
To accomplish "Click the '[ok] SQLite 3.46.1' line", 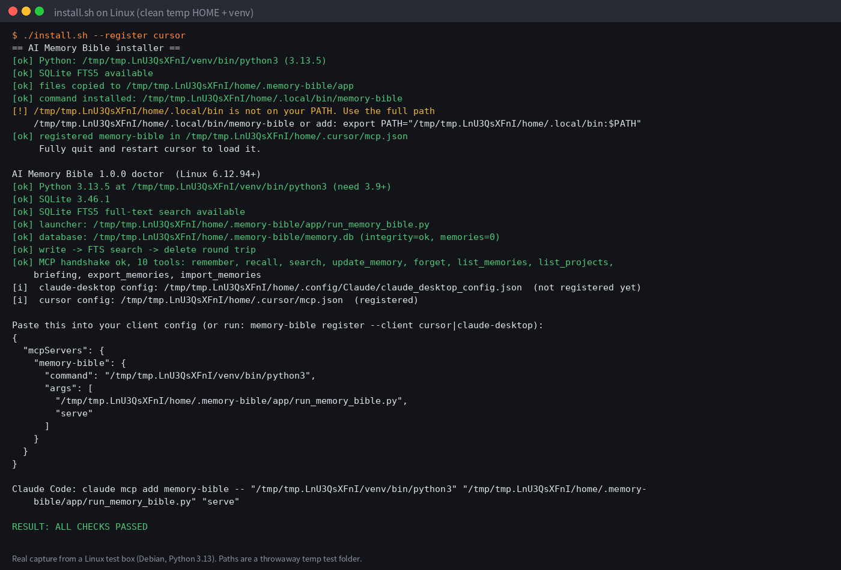I will pyautogui.click(x=61, y=199).
